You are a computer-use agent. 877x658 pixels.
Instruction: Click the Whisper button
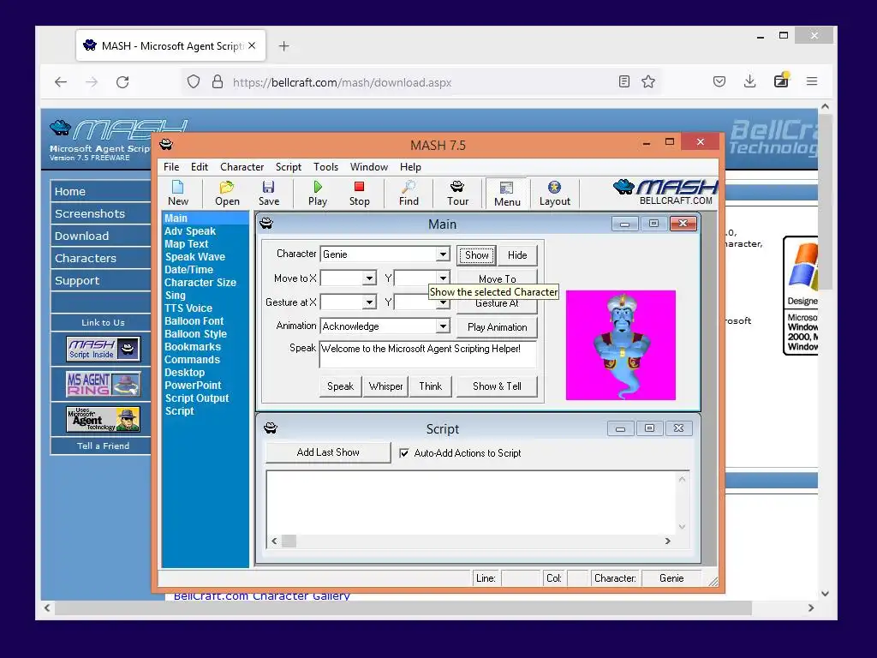pyautogui.click(x=386, y=386)
